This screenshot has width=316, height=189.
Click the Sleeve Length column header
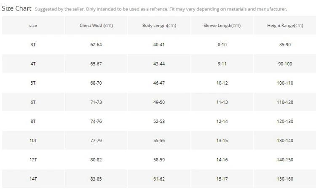pyautogui.click(x=222, y=25)
